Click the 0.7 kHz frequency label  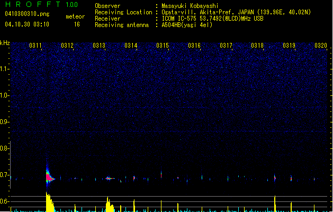[x=4, y=175]
